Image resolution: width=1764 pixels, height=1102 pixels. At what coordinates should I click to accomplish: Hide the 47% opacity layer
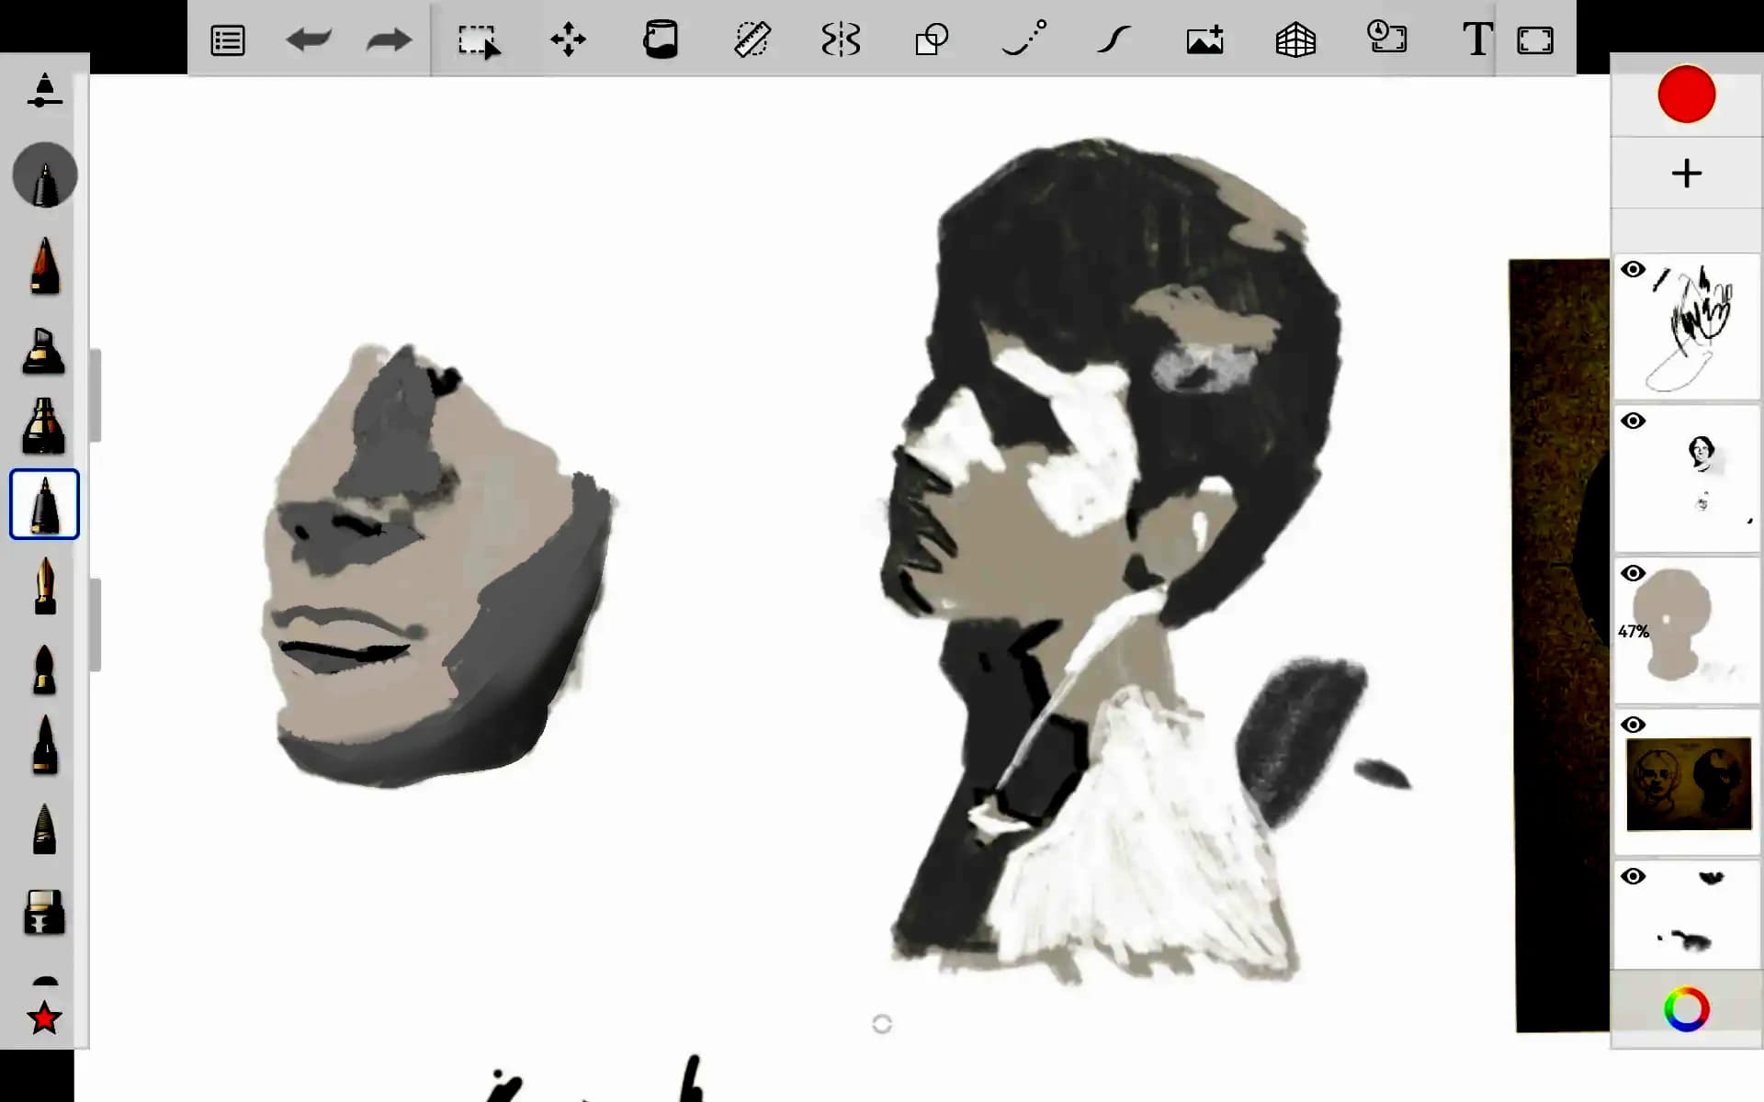coord(1633,574)
